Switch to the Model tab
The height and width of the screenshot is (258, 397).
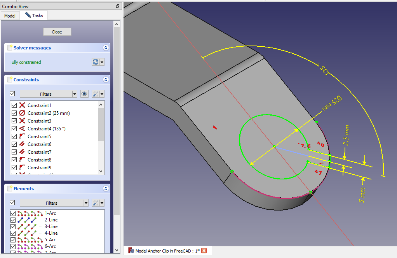pos(10,16)
